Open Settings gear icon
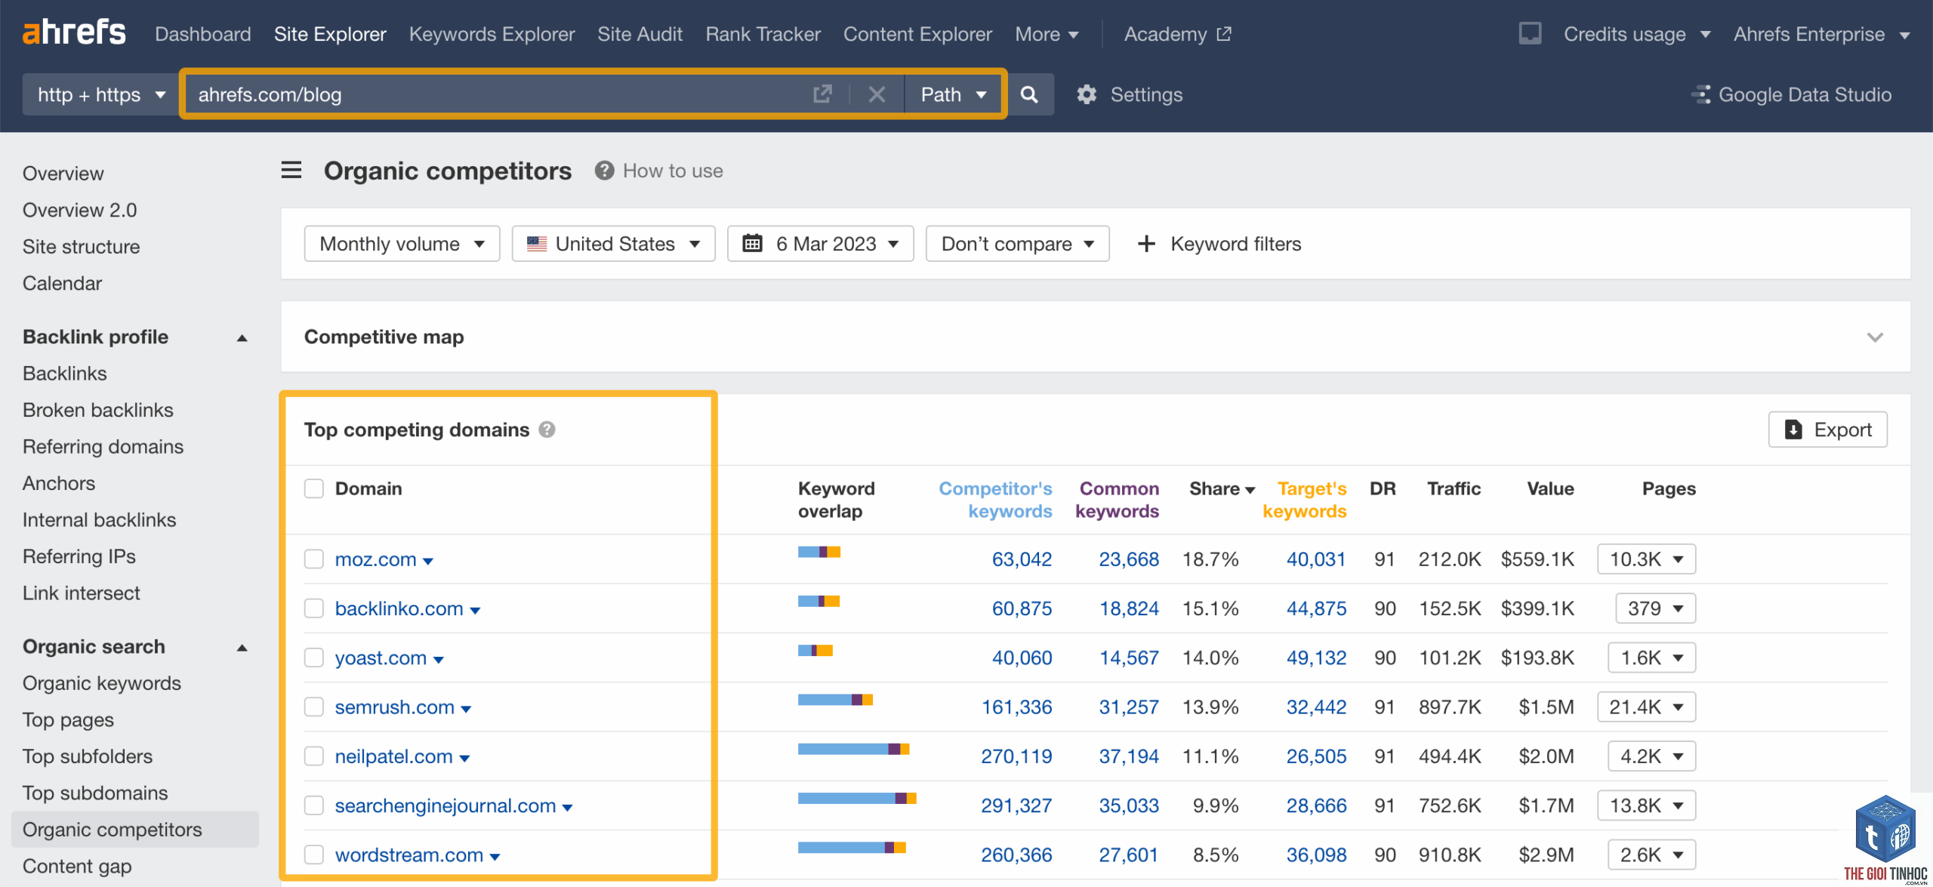The height and width of the screenshot is (887, 1933). coord(1087,94)
